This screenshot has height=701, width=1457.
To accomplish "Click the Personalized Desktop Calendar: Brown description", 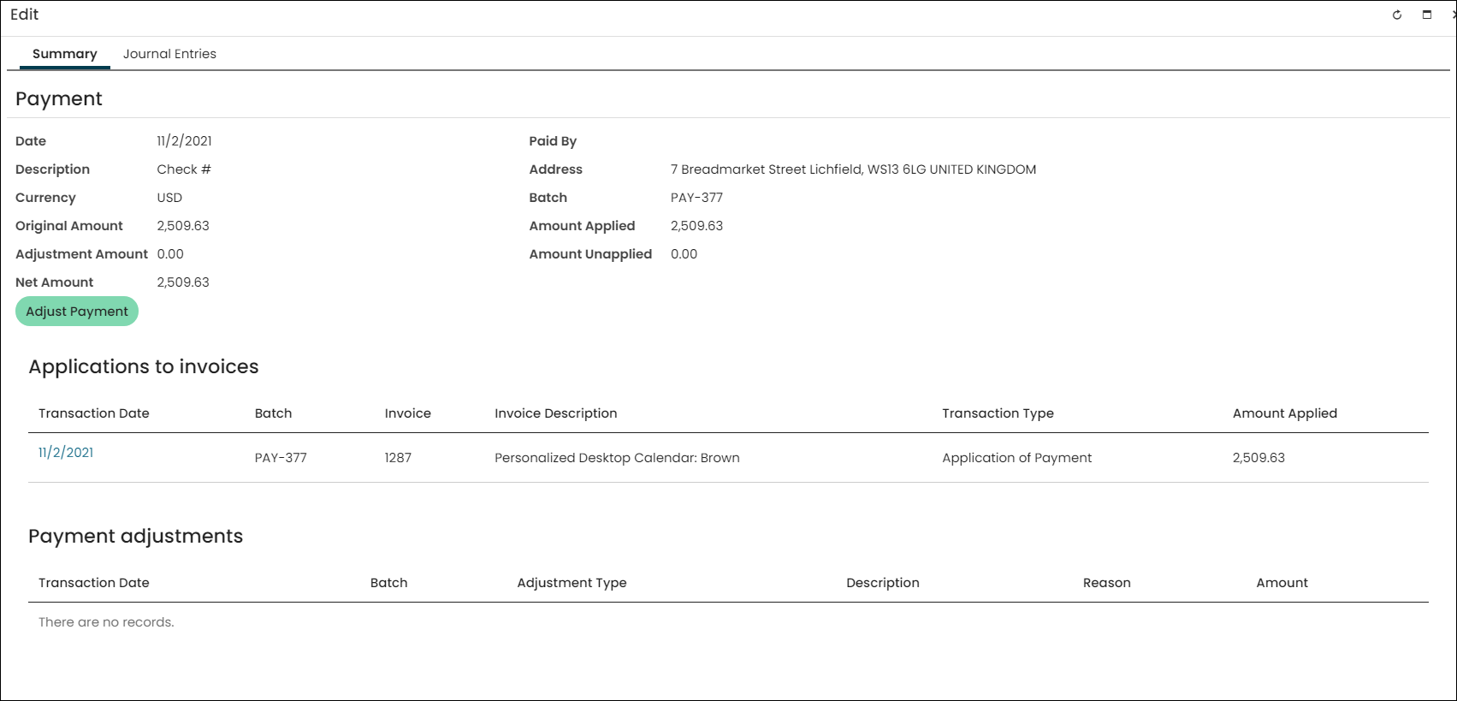I will tap(617, 458).
